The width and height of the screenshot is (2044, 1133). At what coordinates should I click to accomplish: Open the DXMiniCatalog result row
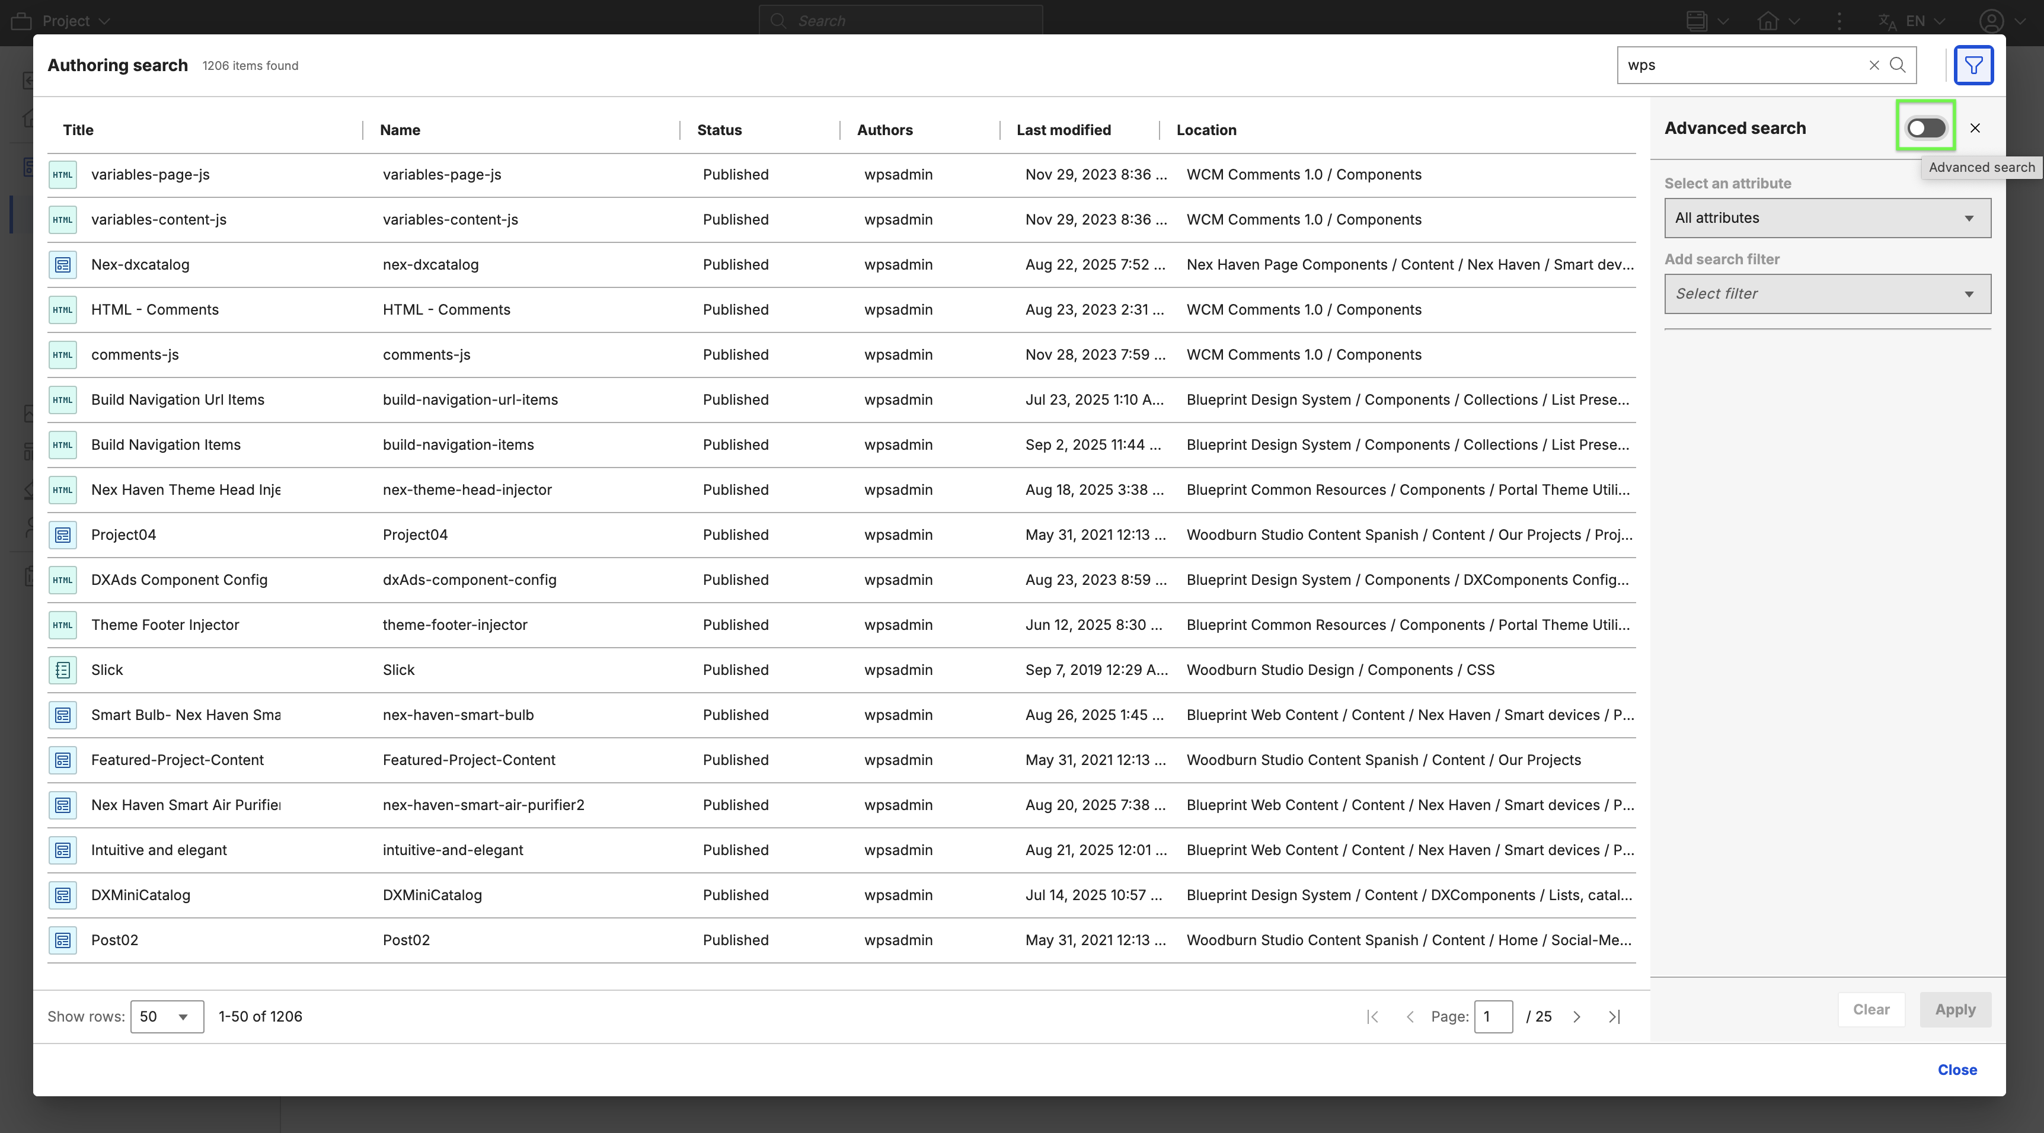140,895
